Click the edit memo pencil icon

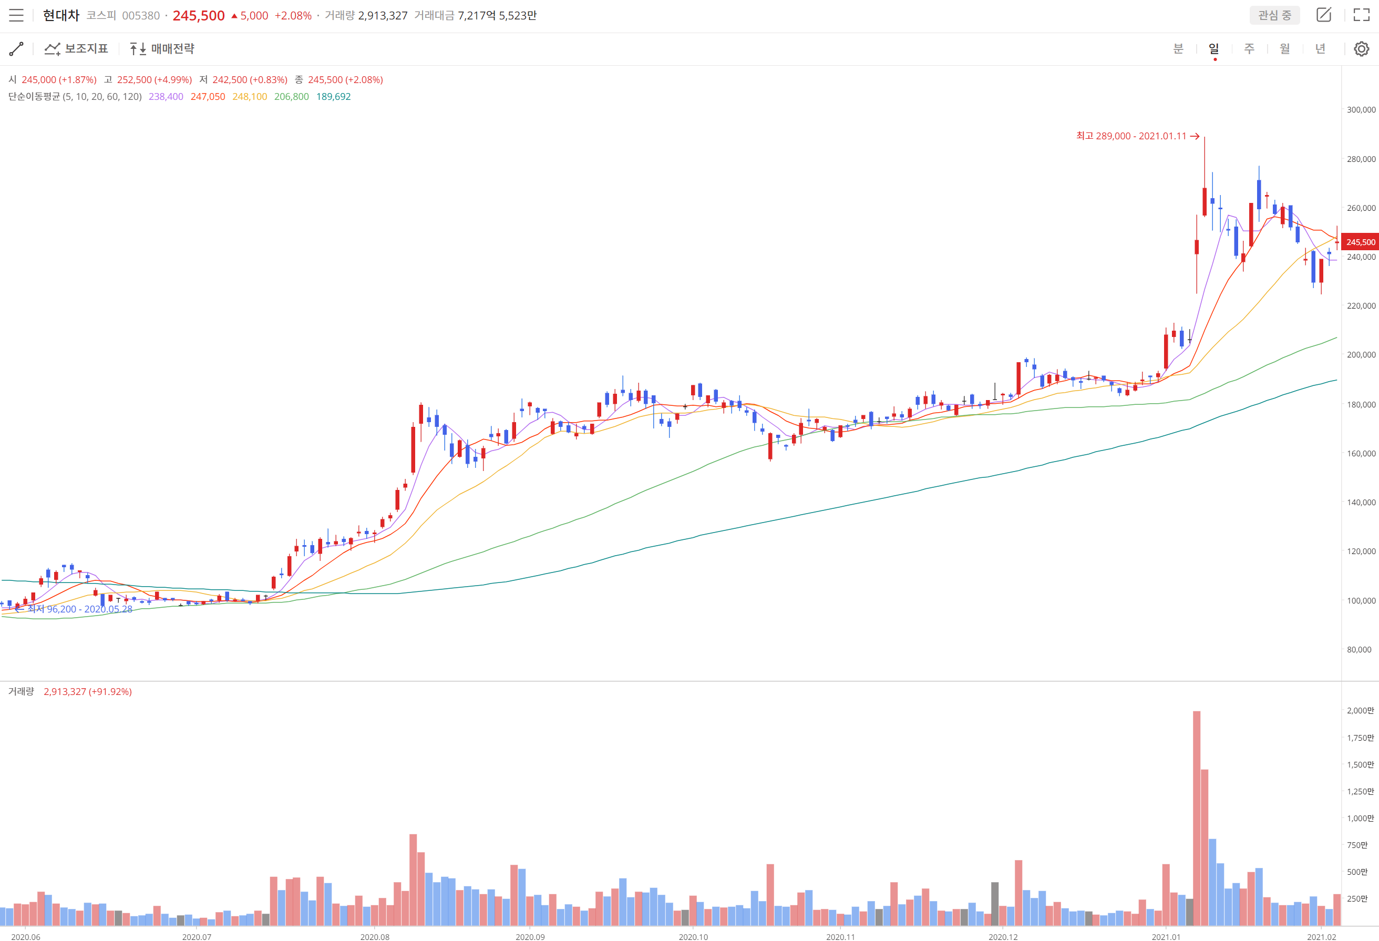click(1323, 15)
